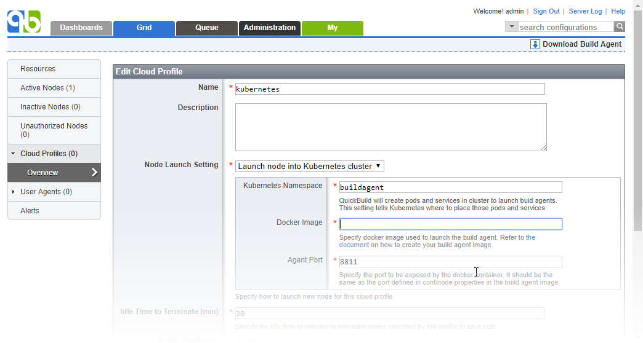This screenshot has width=643, height=343.
Task: Open Unauthorized Nodes (0) list
Action: tap(54, 130)
